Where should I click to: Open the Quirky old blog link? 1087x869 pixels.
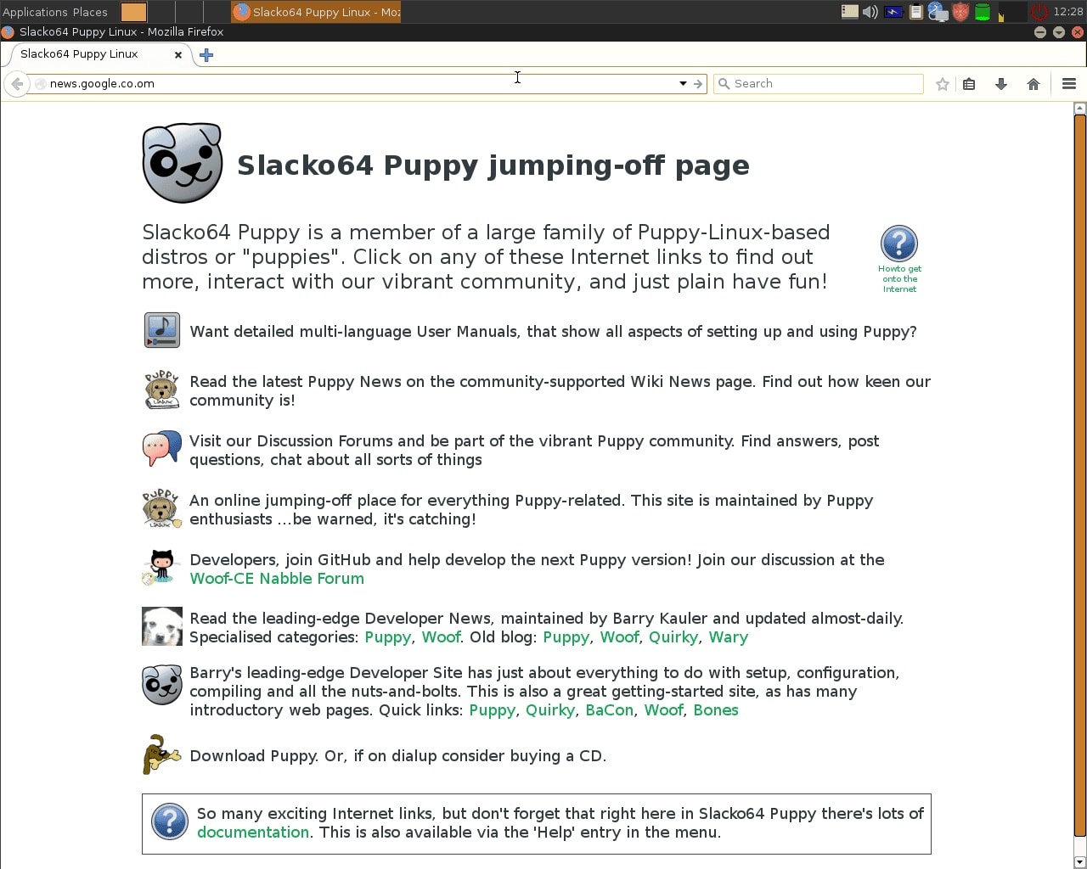click(673, 637)
